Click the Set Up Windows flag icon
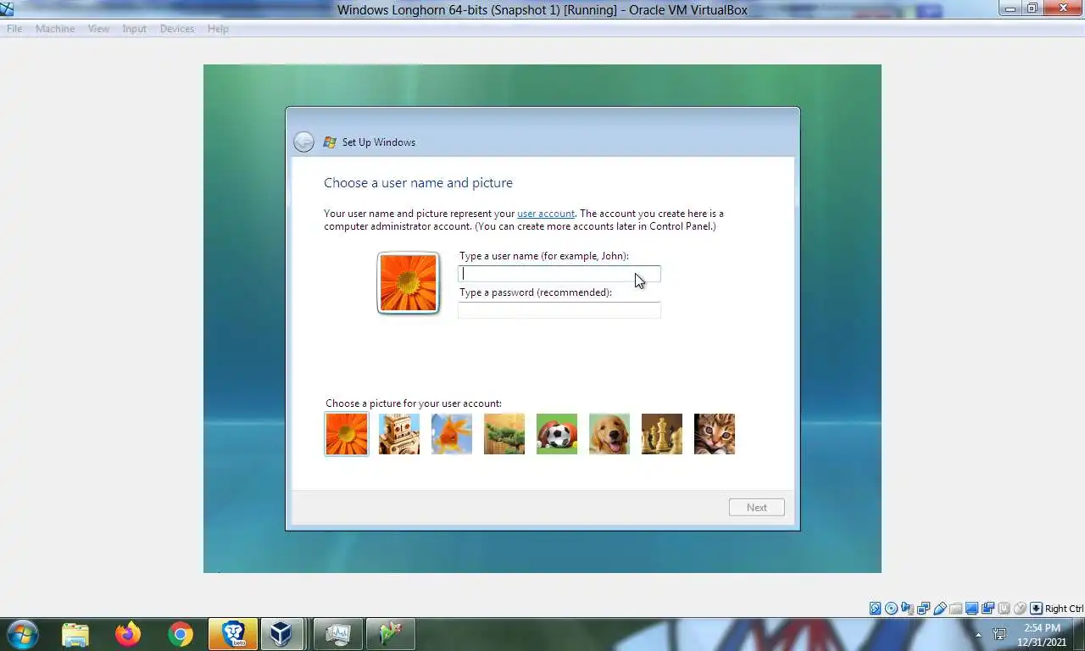Image resolution: width=1085 pixels, height=651 pixels. [x=330, y=142]
